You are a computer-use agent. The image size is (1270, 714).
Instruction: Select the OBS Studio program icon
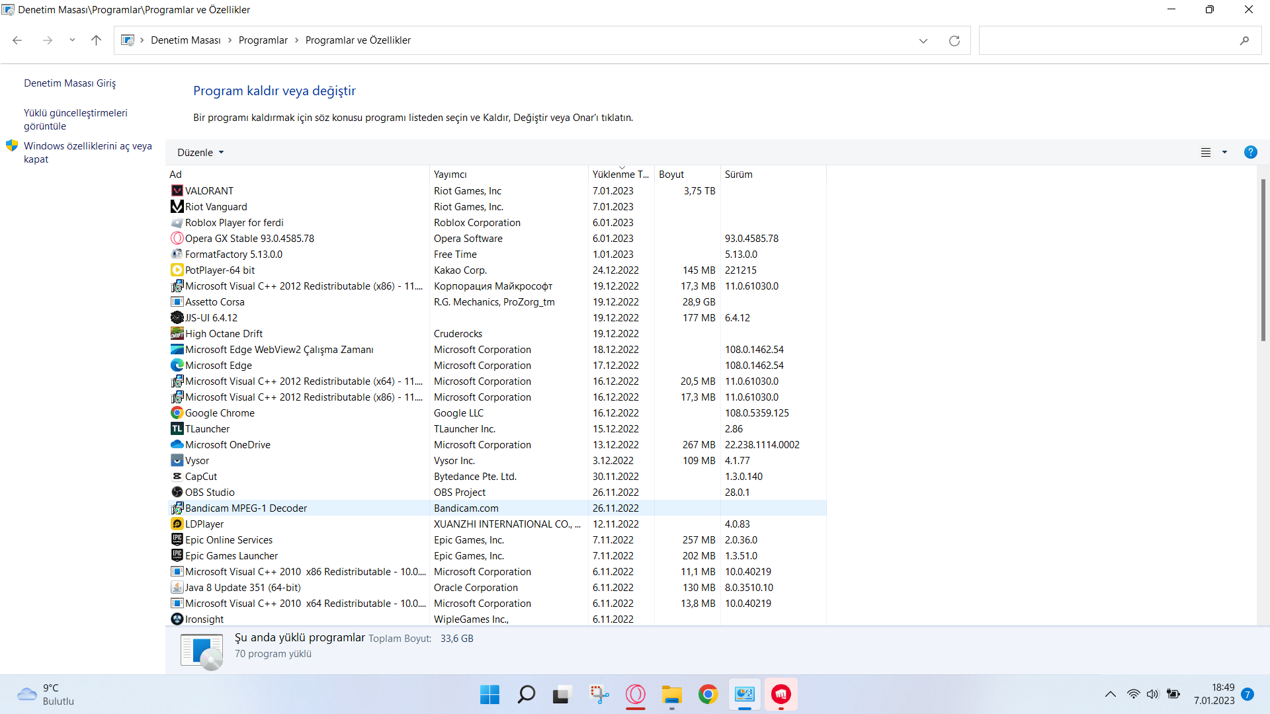pos(177,492)
